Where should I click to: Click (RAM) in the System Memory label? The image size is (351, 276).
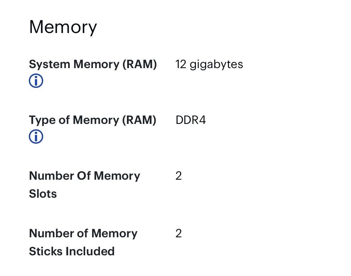(x=140, y=64)
